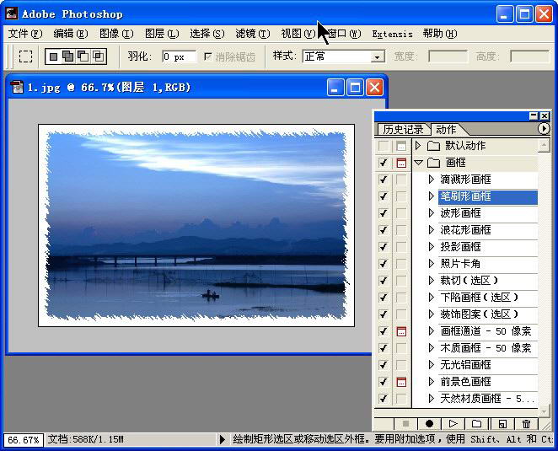
Task: Click the 羽化 feather input field
Action: (178, 56)
